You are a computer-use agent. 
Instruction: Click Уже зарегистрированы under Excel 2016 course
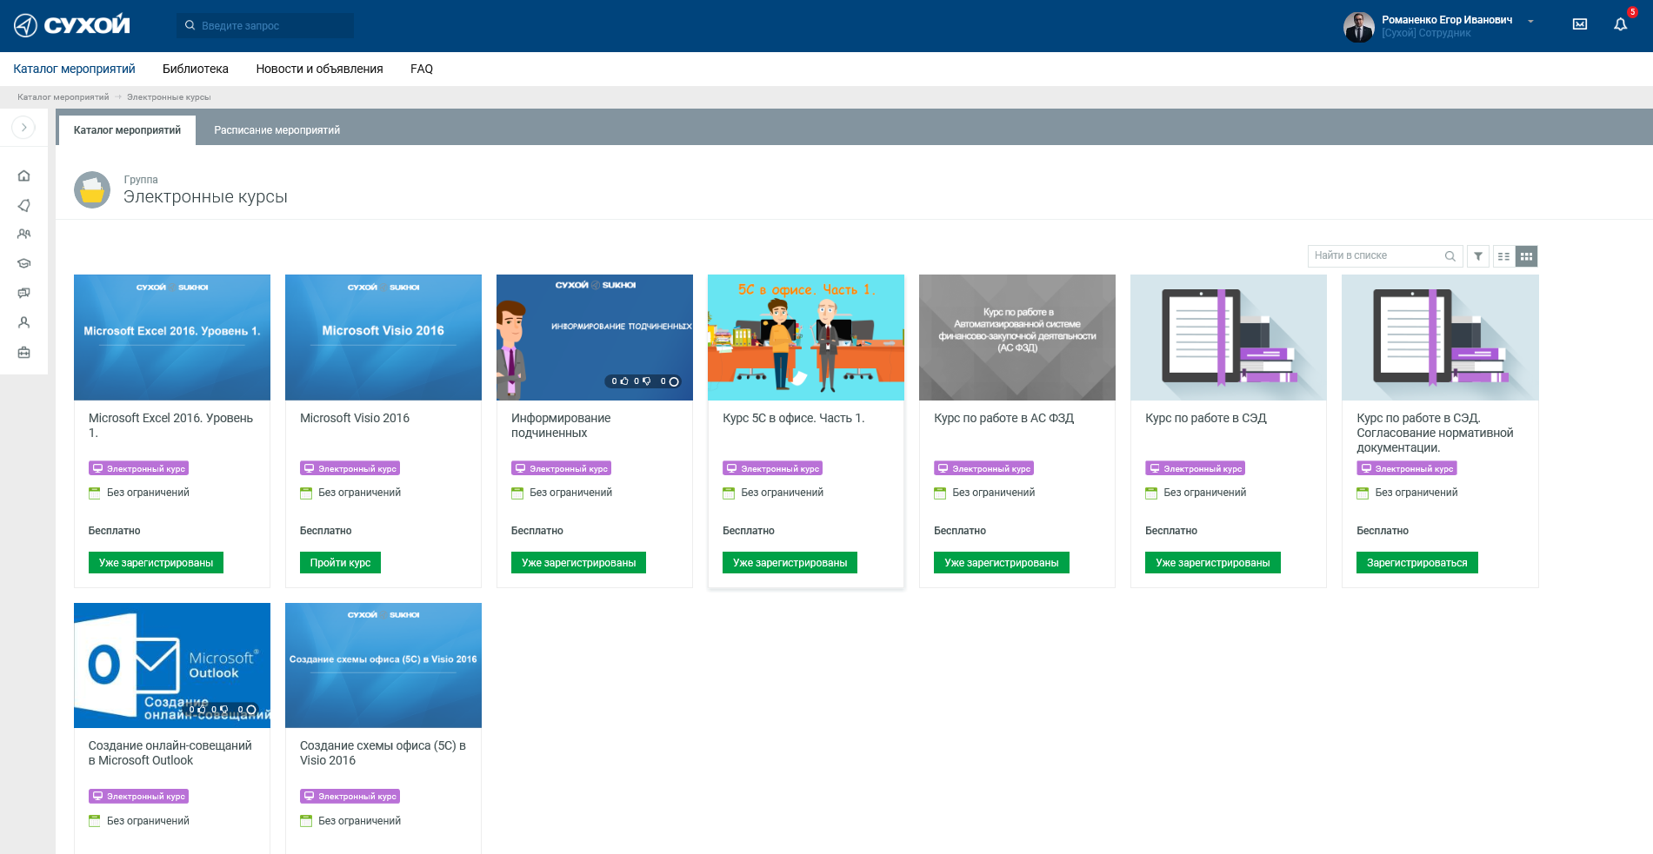(x=156, y=563)
